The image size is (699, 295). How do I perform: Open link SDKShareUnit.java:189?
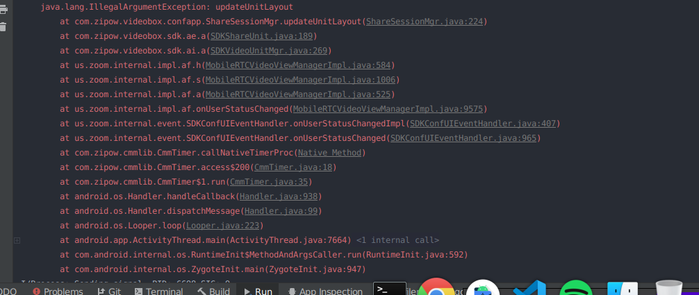point(261,36)
